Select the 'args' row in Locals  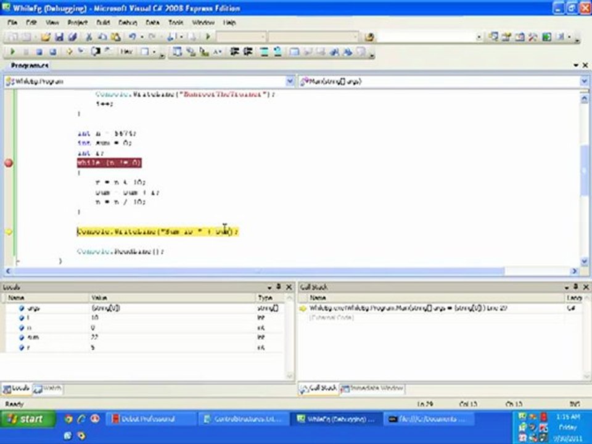pyautogui.click(x=145, y=308)
